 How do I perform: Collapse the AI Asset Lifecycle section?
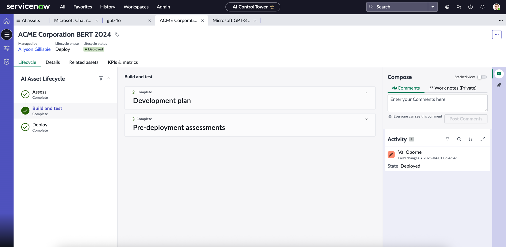(108, 78)
